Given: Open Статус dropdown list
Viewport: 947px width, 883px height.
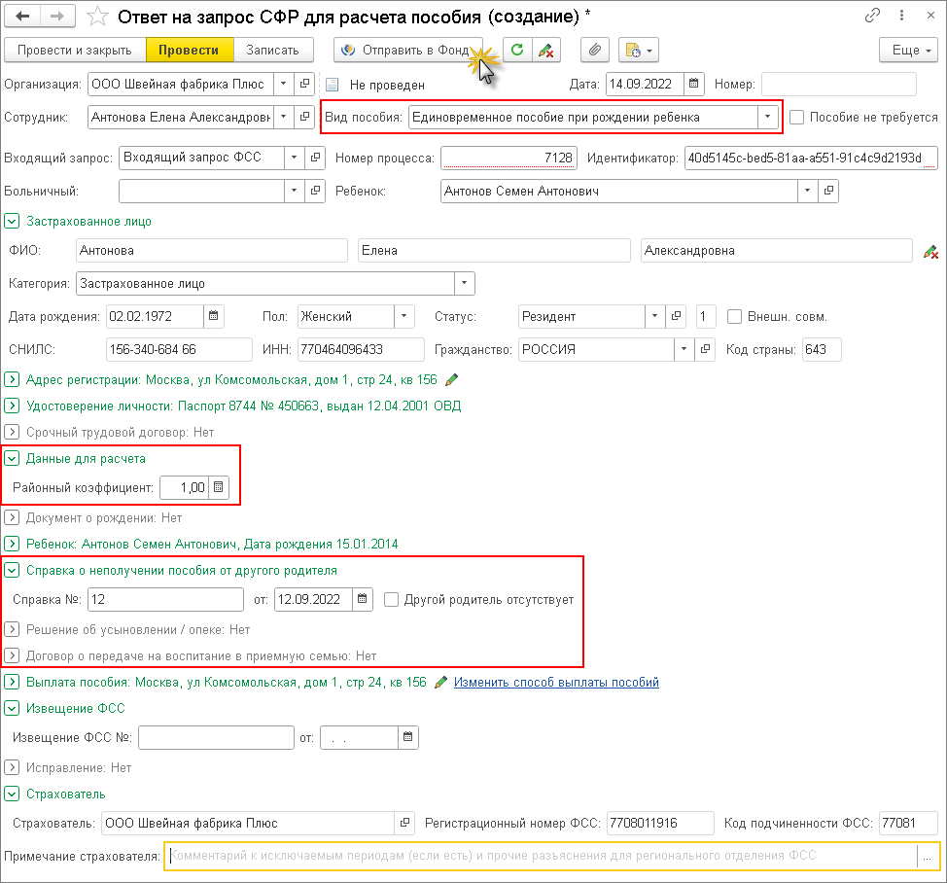Looking at the screenshot, I should click(654, 316).
